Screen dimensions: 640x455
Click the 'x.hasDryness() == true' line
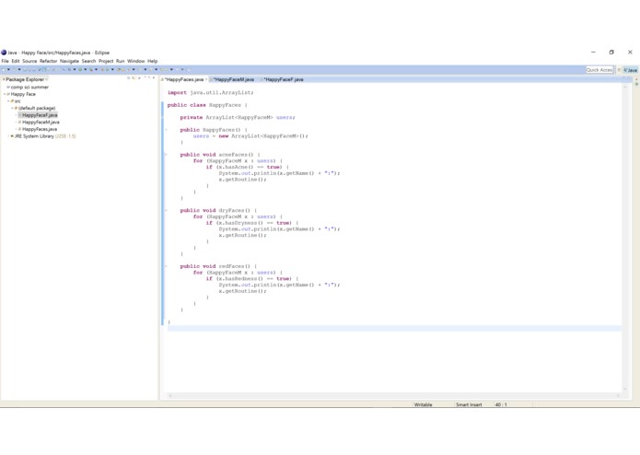252,223
